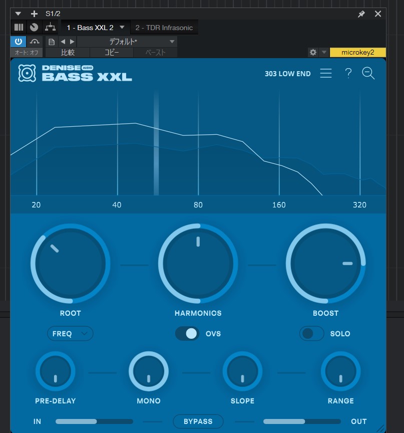Select the 1 - Bass XXL 2 tab
Screen dimensions: 404x433
[x=90, y=28]
